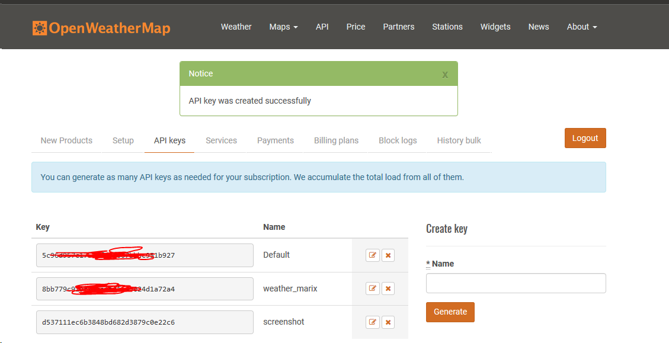669x343 pixels.
Task: Click the 'Key' column header
Action: (x=43, y=227)
